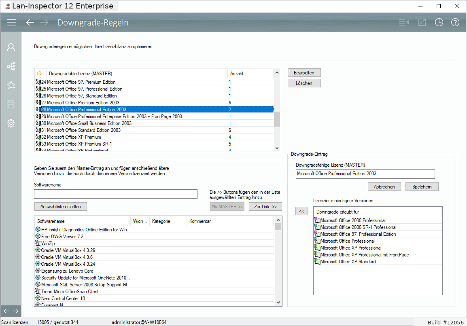Screen dimensions: 467x326
Task: Click the master list scrollbar up arrow
Action: [x=277, y=73]
